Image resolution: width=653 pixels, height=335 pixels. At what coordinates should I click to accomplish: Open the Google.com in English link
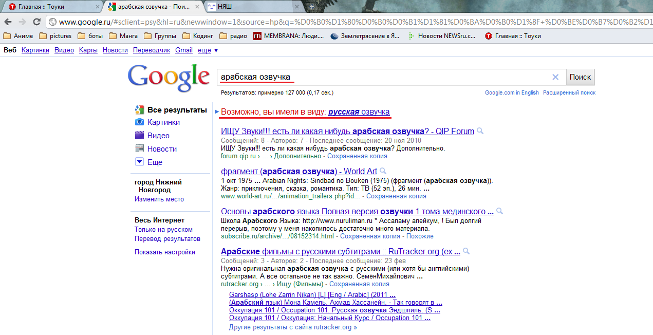point(512,92)
